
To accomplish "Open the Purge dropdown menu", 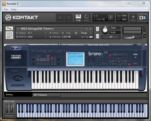I will [86, 33].
